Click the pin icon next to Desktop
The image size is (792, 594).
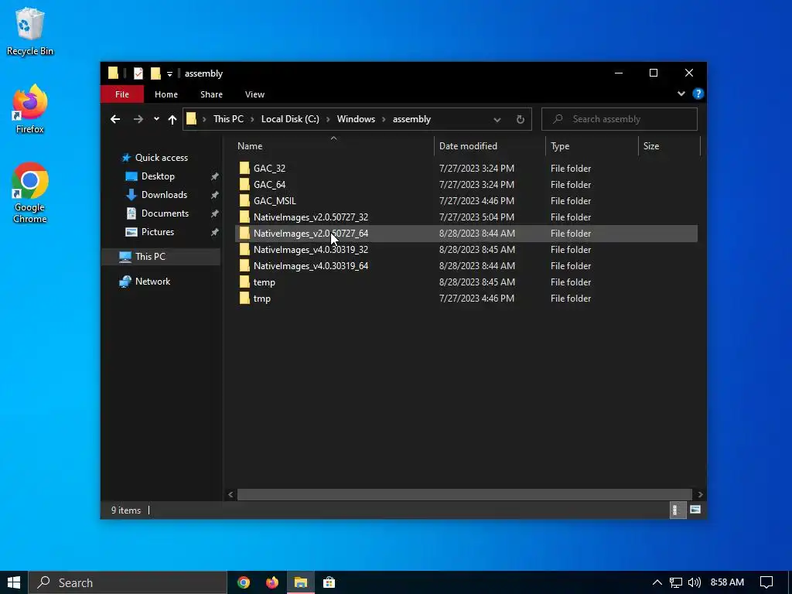215,176
